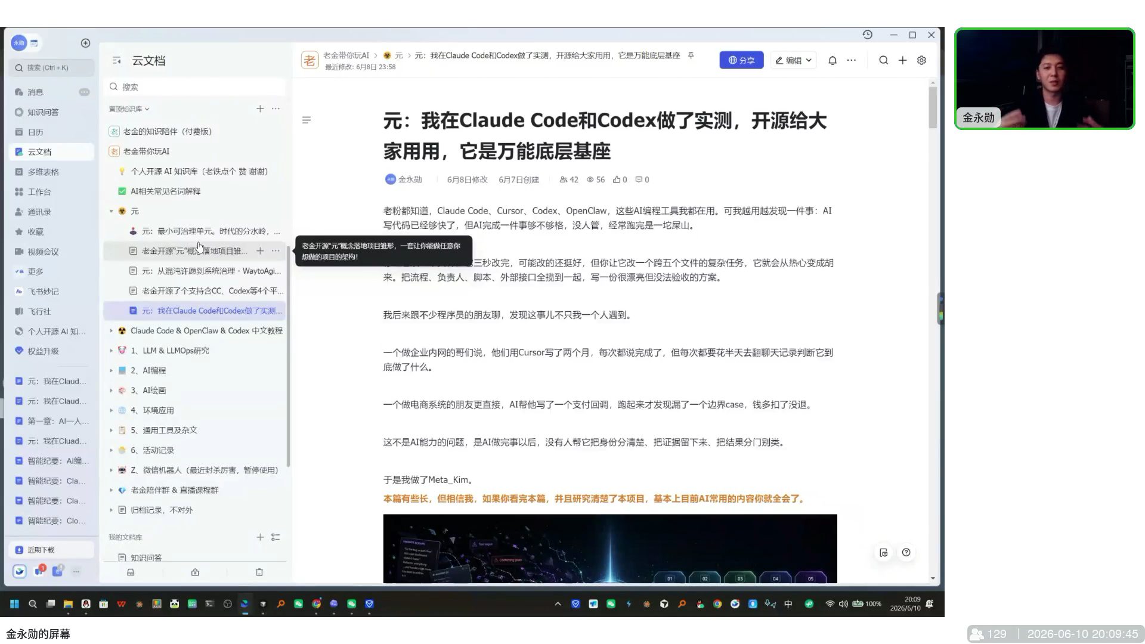The height and width of the screenshot is (644, 1145).
Task: Click the history clock icon in title bar
Action: click(868, 35)
